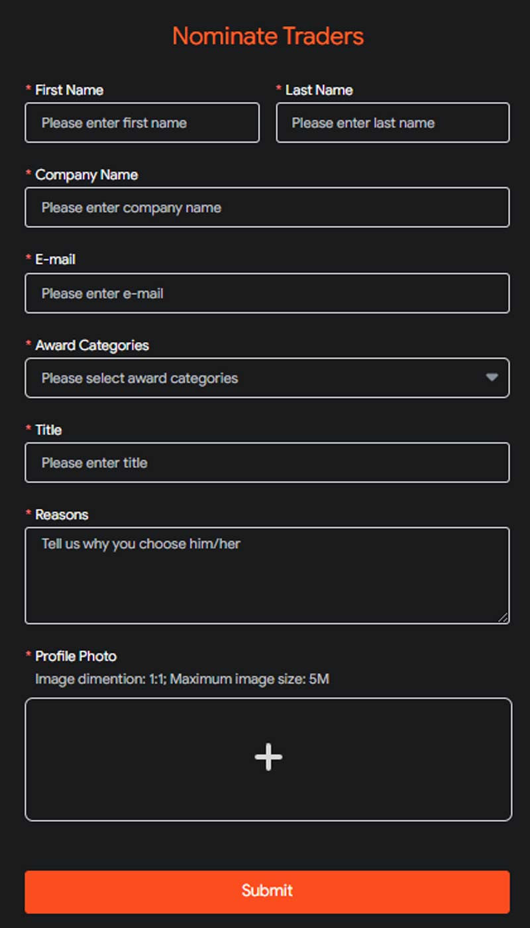This screenshot has height=928, width=530.
Task: Click into the Last Name field
Action: 392,123
